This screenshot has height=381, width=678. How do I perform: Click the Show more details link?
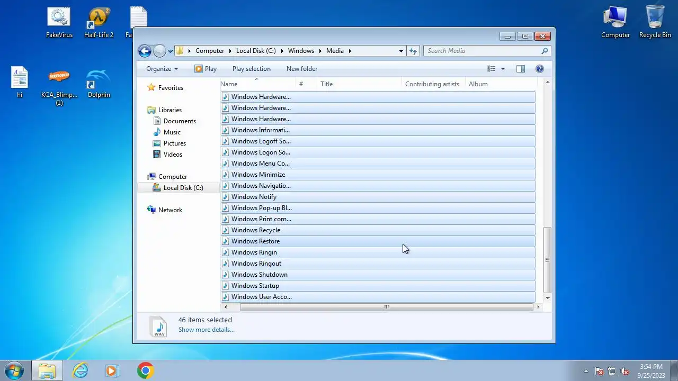(207, 330)
